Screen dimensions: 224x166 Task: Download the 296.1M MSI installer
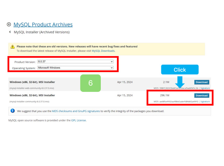point(202,96)
